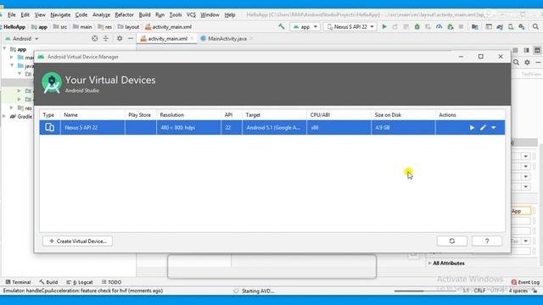Click the target scope icon in project panel
543x305 pixels.
[94, 38]
